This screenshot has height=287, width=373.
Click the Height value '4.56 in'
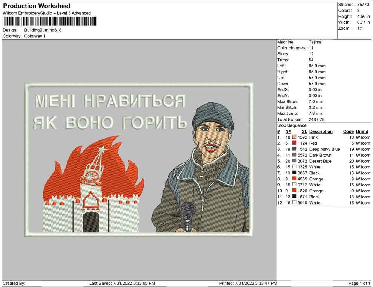coord(364,17)
